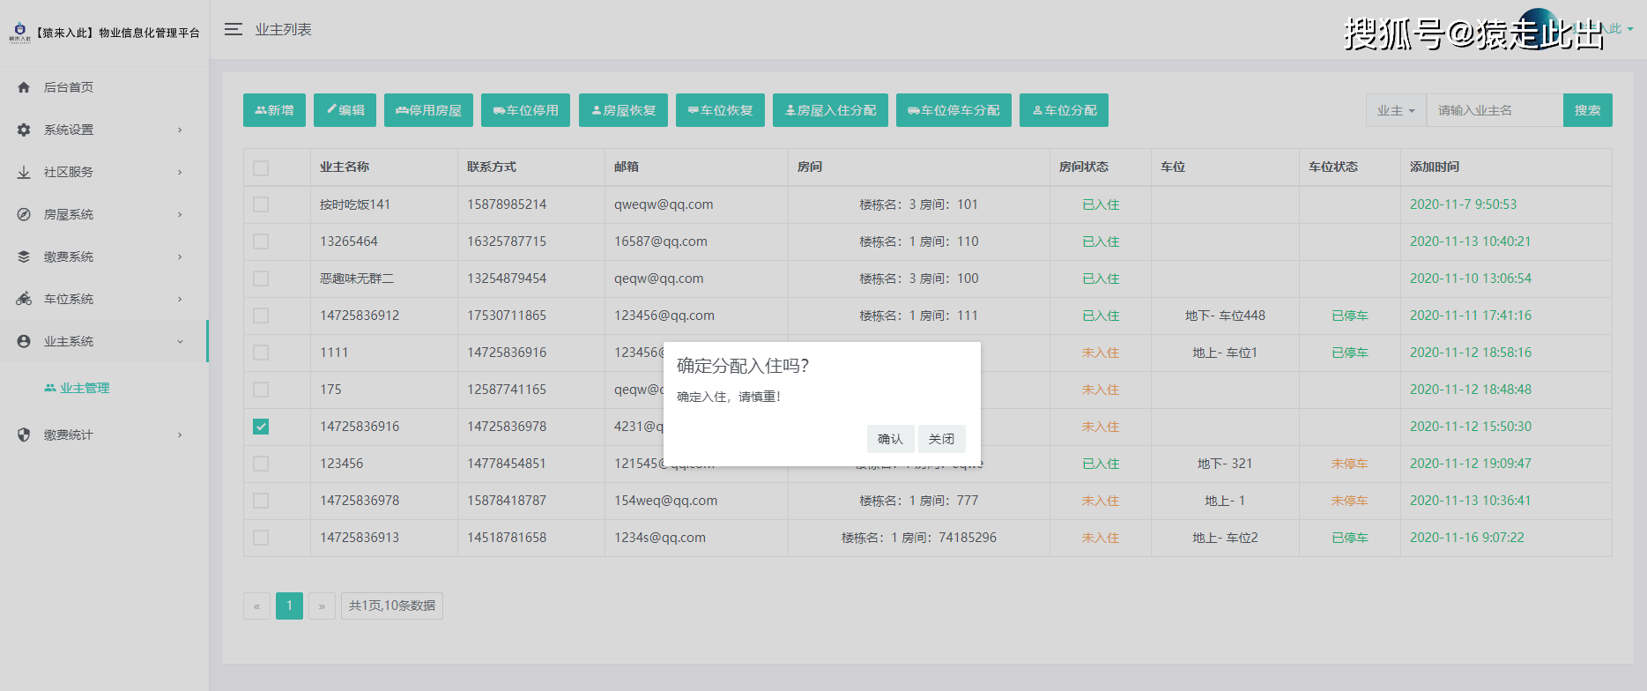Go to the next page with »
Viewport: 1647px width, 691px height.
pyautogui.click(x=322, y=606)
